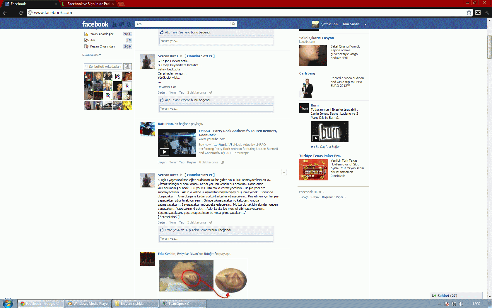492x308 pixels.
Task: Go to Ana Sayfa in header
Action: click(x=351, y=24)
